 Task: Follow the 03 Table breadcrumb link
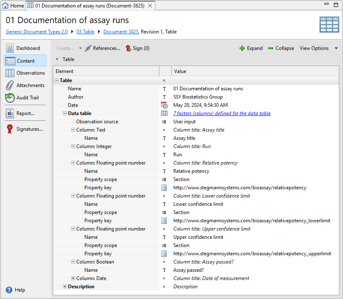85,32
